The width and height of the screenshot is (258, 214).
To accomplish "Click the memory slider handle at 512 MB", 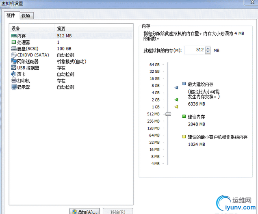I will pyautogui.click(x=168, y=114).
